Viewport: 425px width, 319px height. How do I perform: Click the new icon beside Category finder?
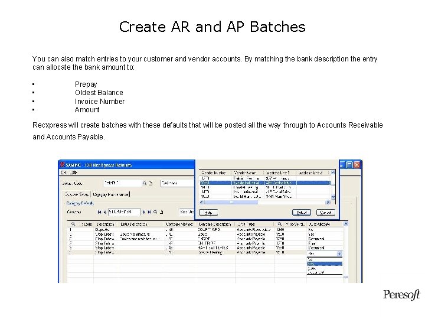coord(162,212)
